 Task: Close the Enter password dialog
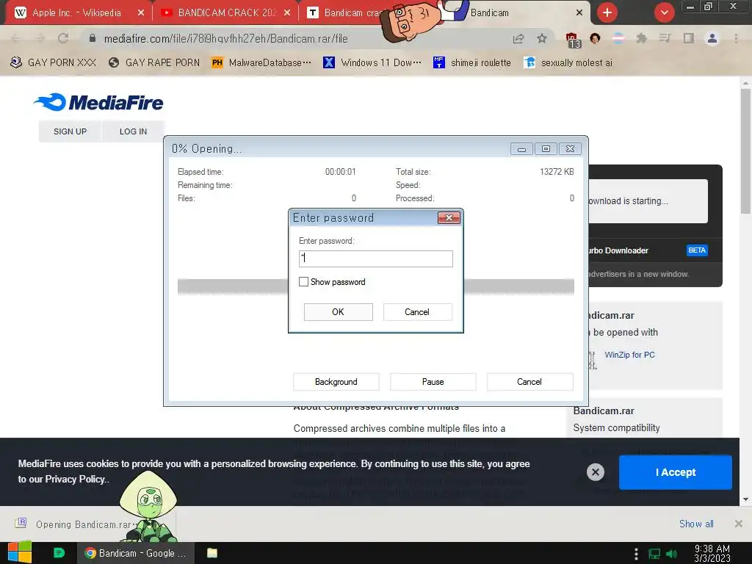coord(449,217)
